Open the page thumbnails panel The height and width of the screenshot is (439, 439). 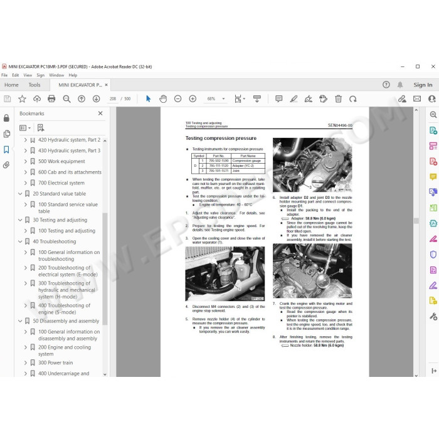(x=7, y=134)
